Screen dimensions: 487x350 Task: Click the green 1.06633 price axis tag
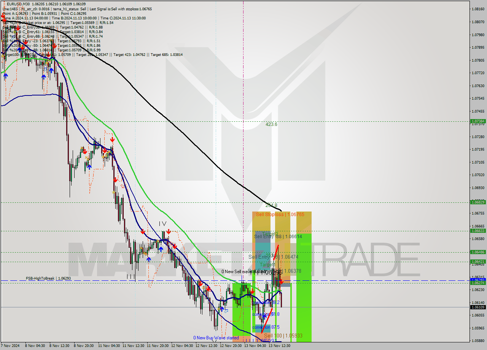[478, 231]
